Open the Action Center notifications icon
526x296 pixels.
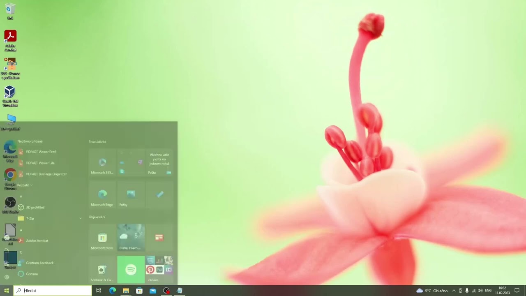pos(517,291)
